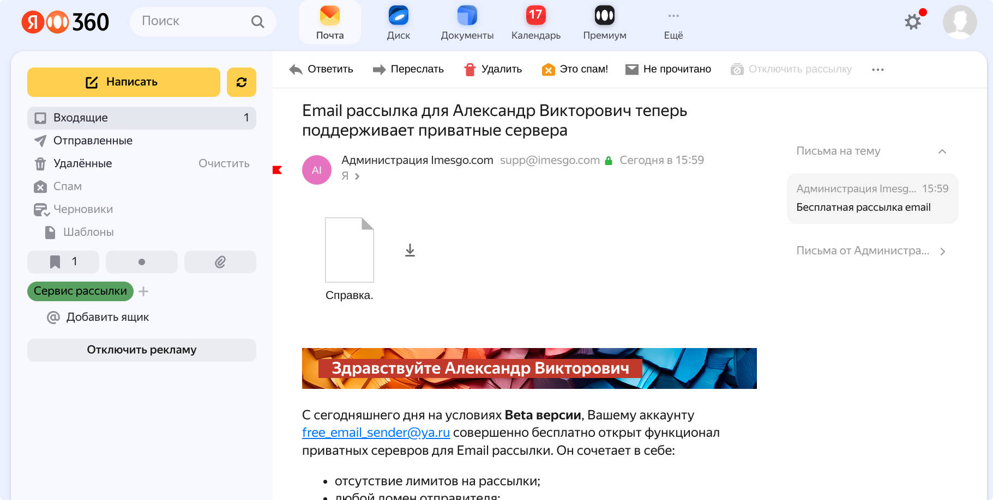Click the search magnifier icon
Screen dimensions: 993x500
coord(257,22)
